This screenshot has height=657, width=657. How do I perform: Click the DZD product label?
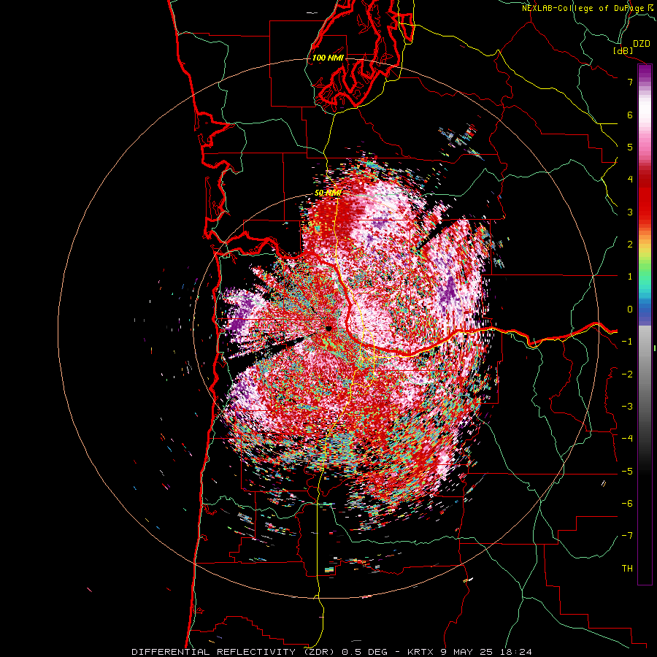click(x=641, y=44)
